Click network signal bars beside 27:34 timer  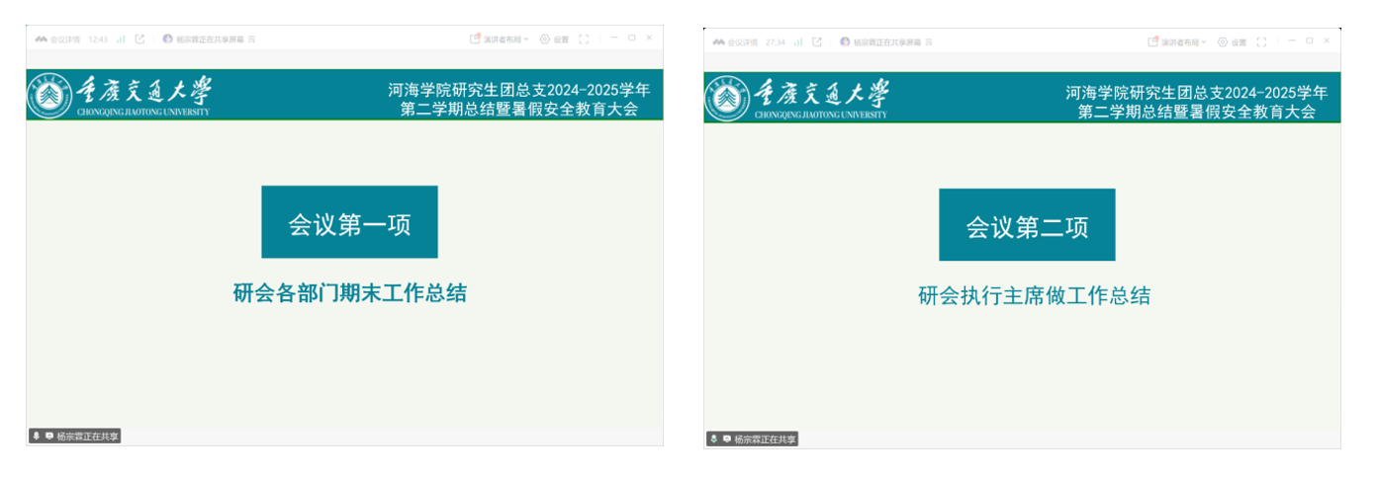click(798, 42)
